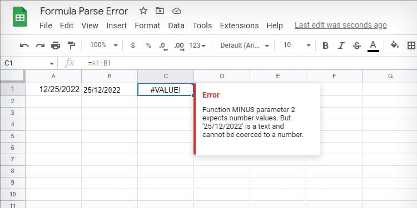This screenshot has height=208, width=417.
Task: Click the red Error tooltip heading
Action: click(211, 95)
